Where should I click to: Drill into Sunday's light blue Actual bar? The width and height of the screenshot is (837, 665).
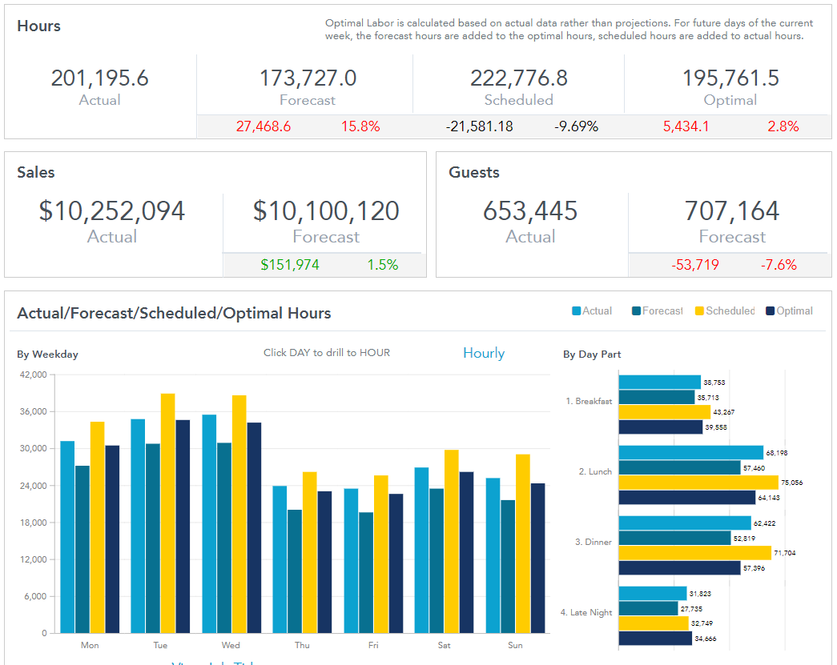[x=493, y=555]
